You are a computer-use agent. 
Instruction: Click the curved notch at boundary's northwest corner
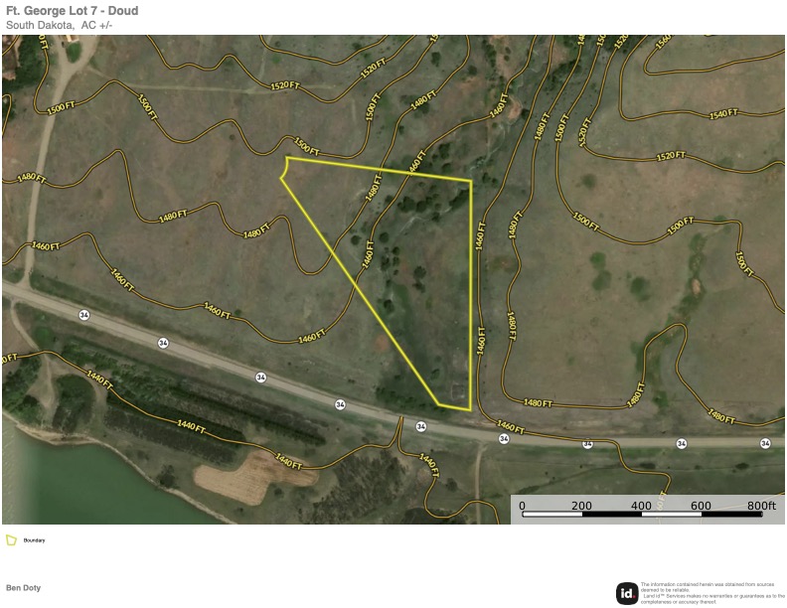click(283, 168)
